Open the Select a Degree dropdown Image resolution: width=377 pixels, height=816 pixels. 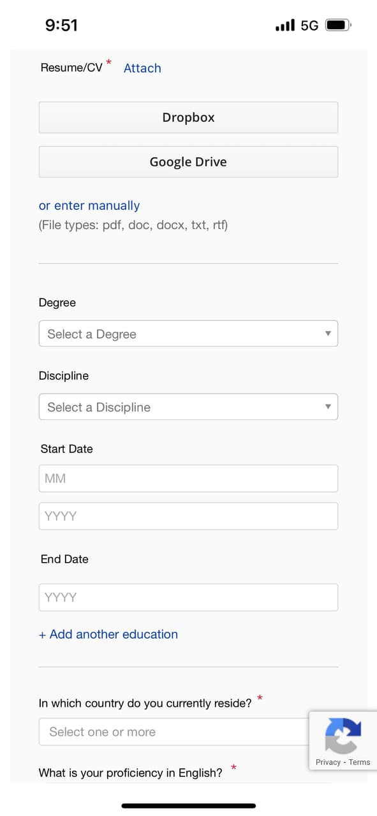pyautogui.click(x=188, y=334)
